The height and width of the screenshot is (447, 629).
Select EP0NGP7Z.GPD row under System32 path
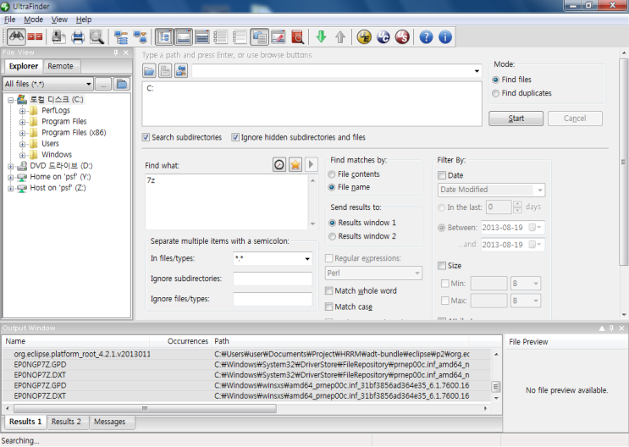(246, 365)
